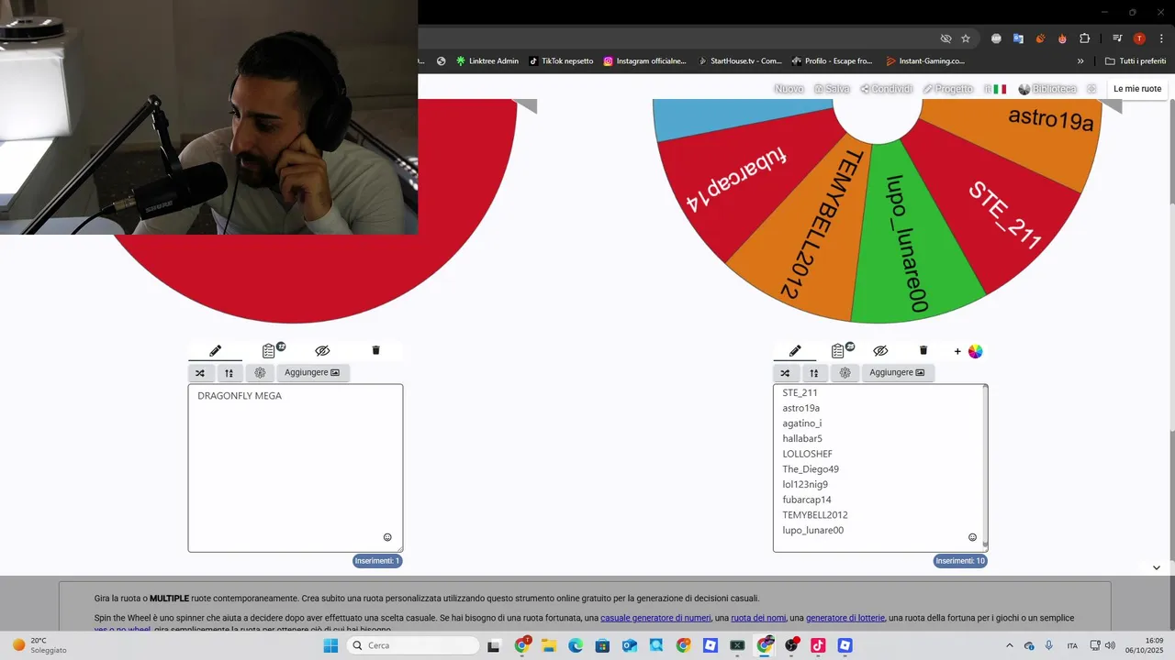Select the agatino_i entry in the list
Image resolution: width=1175 pixels, height=660 pixels.
[801, 423]
